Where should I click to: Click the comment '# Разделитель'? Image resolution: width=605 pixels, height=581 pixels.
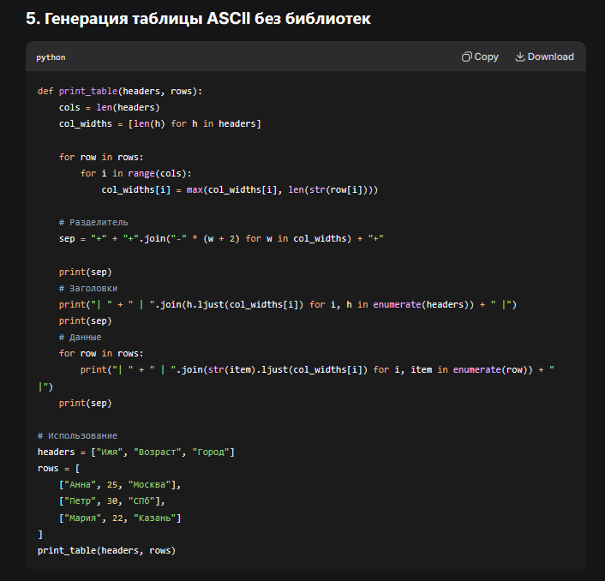coord(93,223)
